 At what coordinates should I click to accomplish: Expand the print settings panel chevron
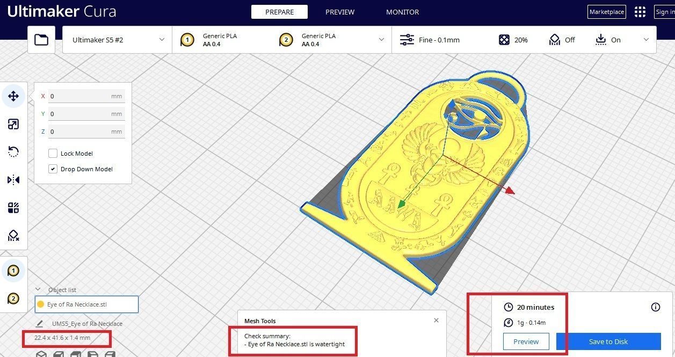click(x=646, y=40)
